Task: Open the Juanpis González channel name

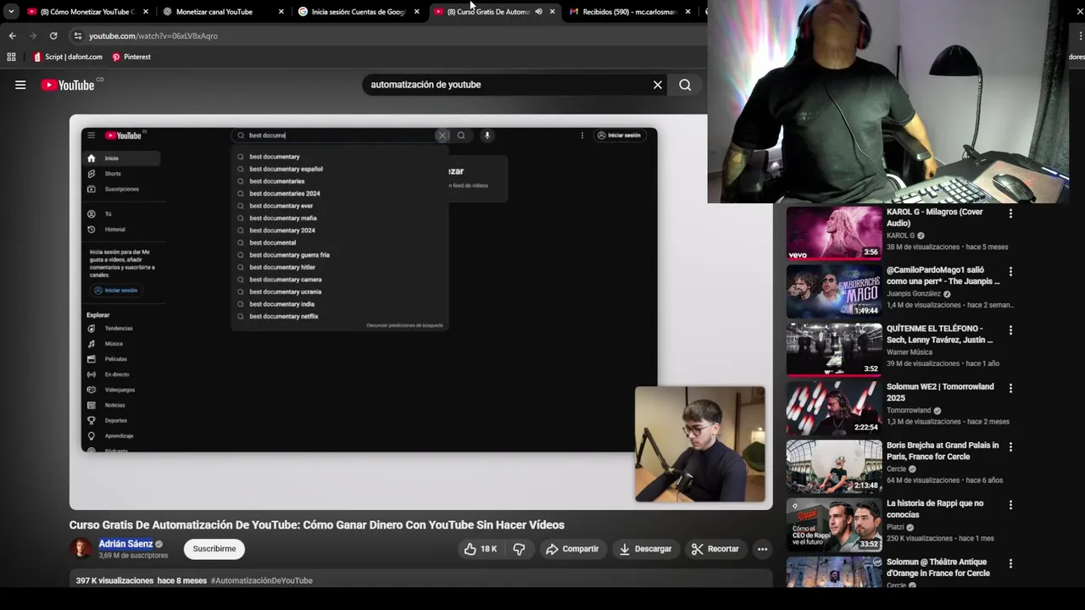Action: coord(914,294)
